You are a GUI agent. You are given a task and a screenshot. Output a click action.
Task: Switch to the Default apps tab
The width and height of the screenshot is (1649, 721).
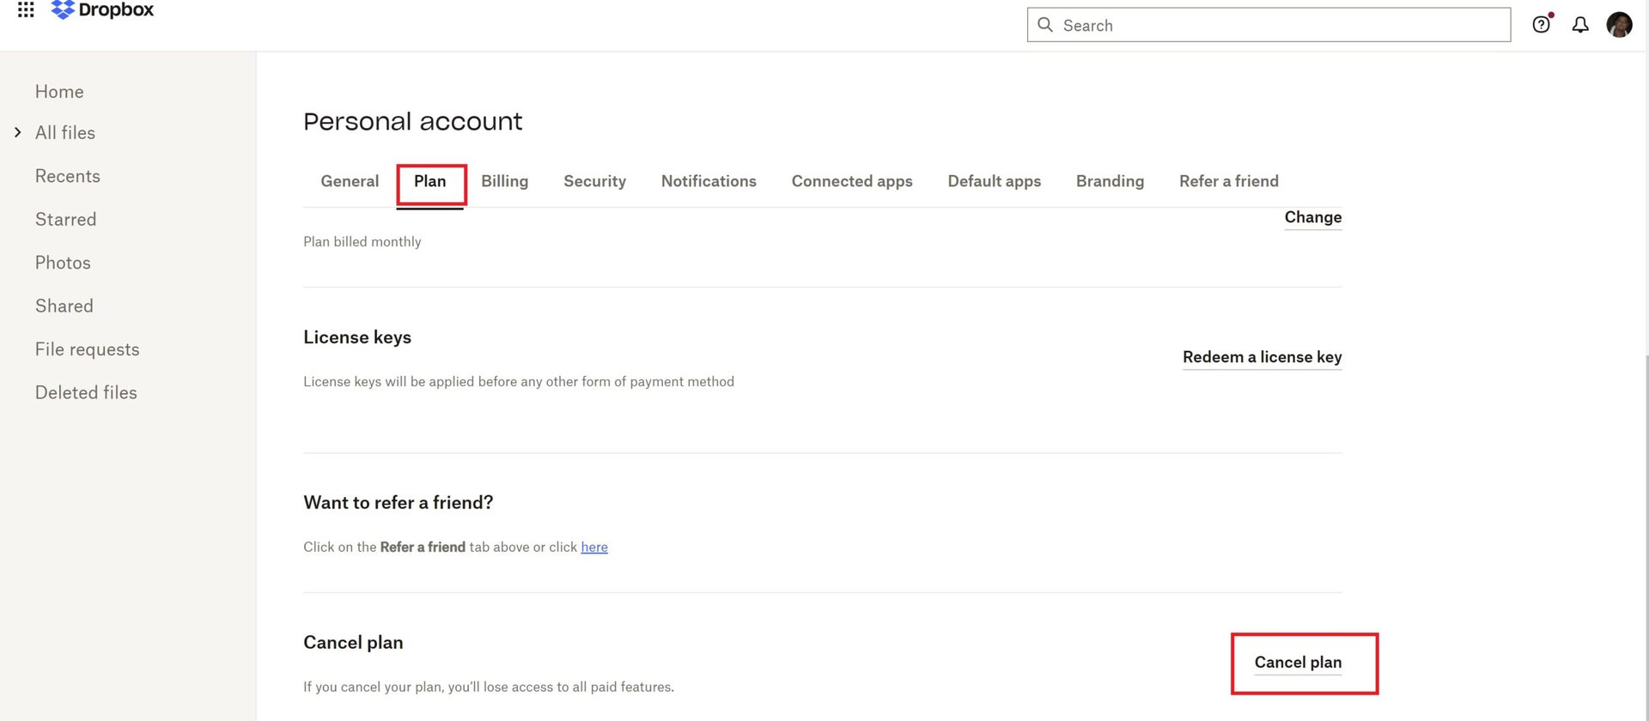[x=995, y=181]
